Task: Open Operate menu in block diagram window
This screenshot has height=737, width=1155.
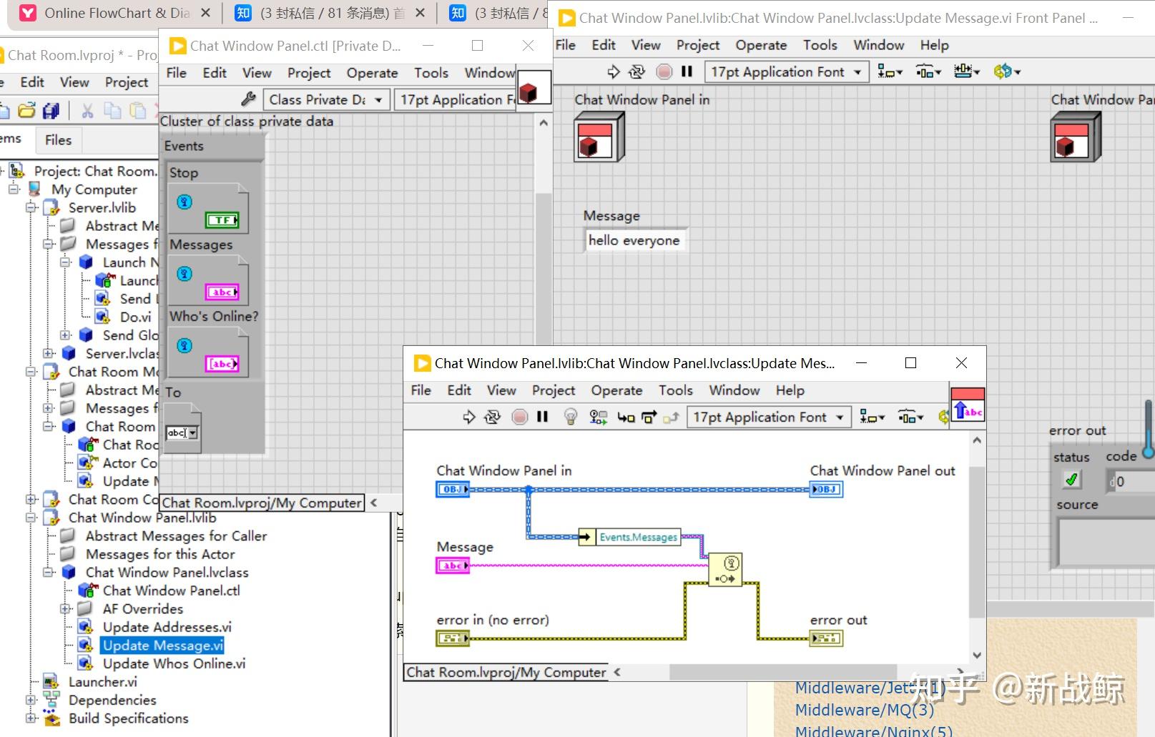Action: tap(616, 390)
